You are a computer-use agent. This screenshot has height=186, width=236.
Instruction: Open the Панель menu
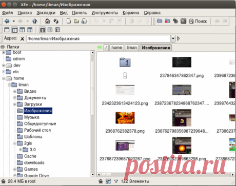coord(80,13)
